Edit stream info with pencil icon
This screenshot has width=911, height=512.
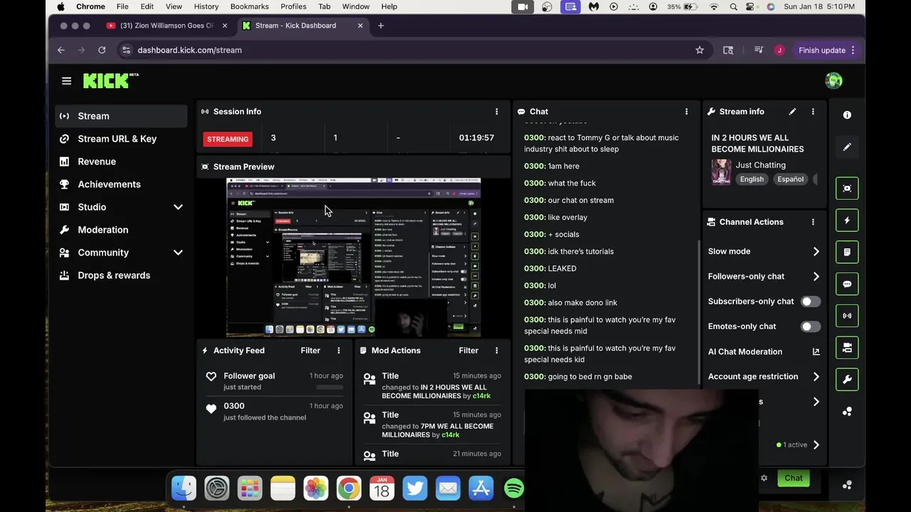[x=792, y=112]
